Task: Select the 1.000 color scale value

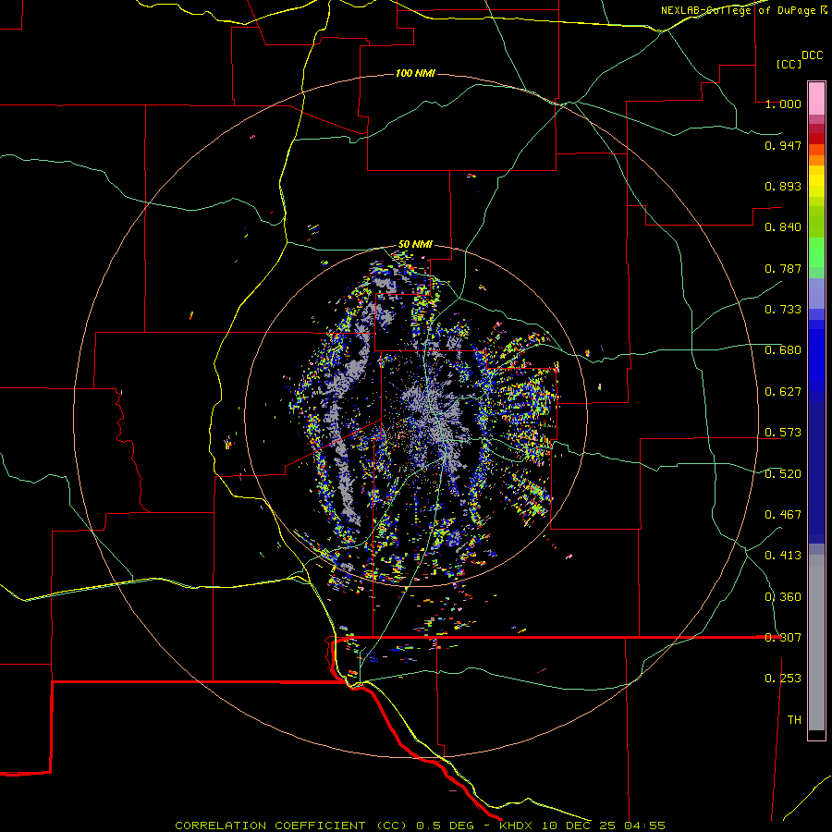Action: click(x=783, y=104)
